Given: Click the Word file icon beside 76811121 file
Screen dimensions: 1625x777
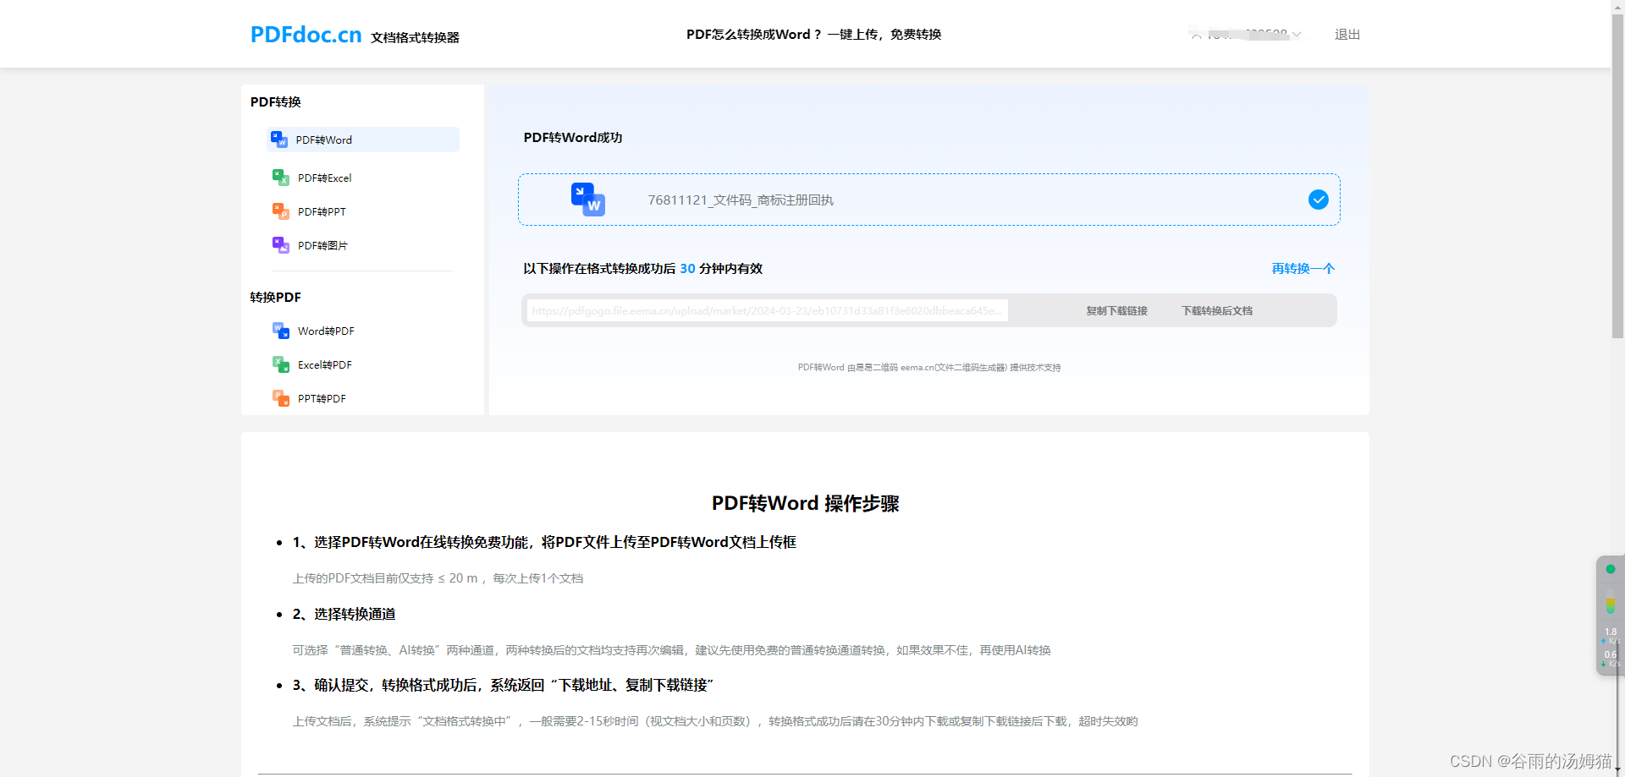Looking at the screenshot, I should (588, 200).
